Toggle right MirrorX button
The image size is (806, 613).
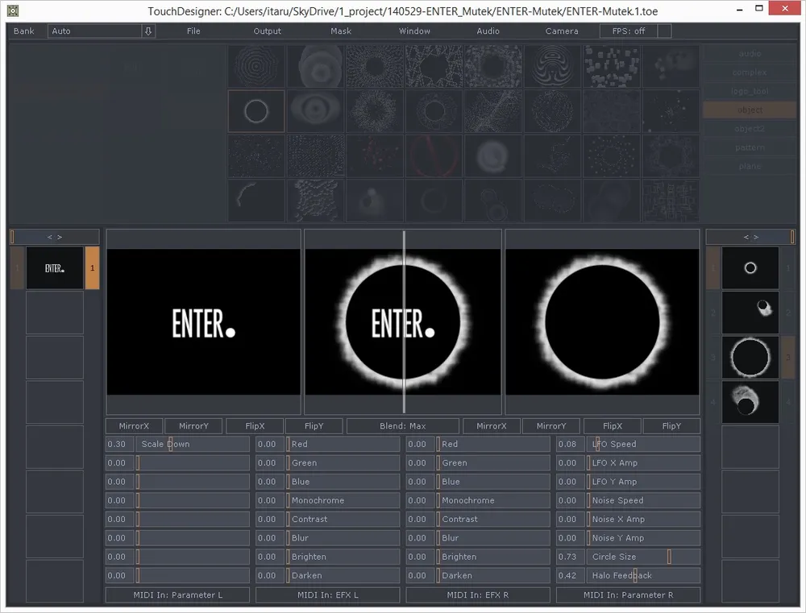(x=491, y=426)
